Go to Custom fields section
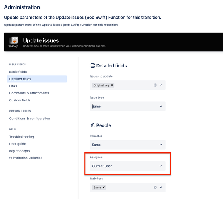The image size is (223, 199). pyautogui.click(x=20, y=100)
